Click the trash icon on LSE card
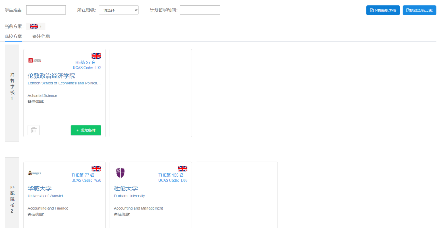The height and width of the screenshot is (228, 442). click(34, 130)
